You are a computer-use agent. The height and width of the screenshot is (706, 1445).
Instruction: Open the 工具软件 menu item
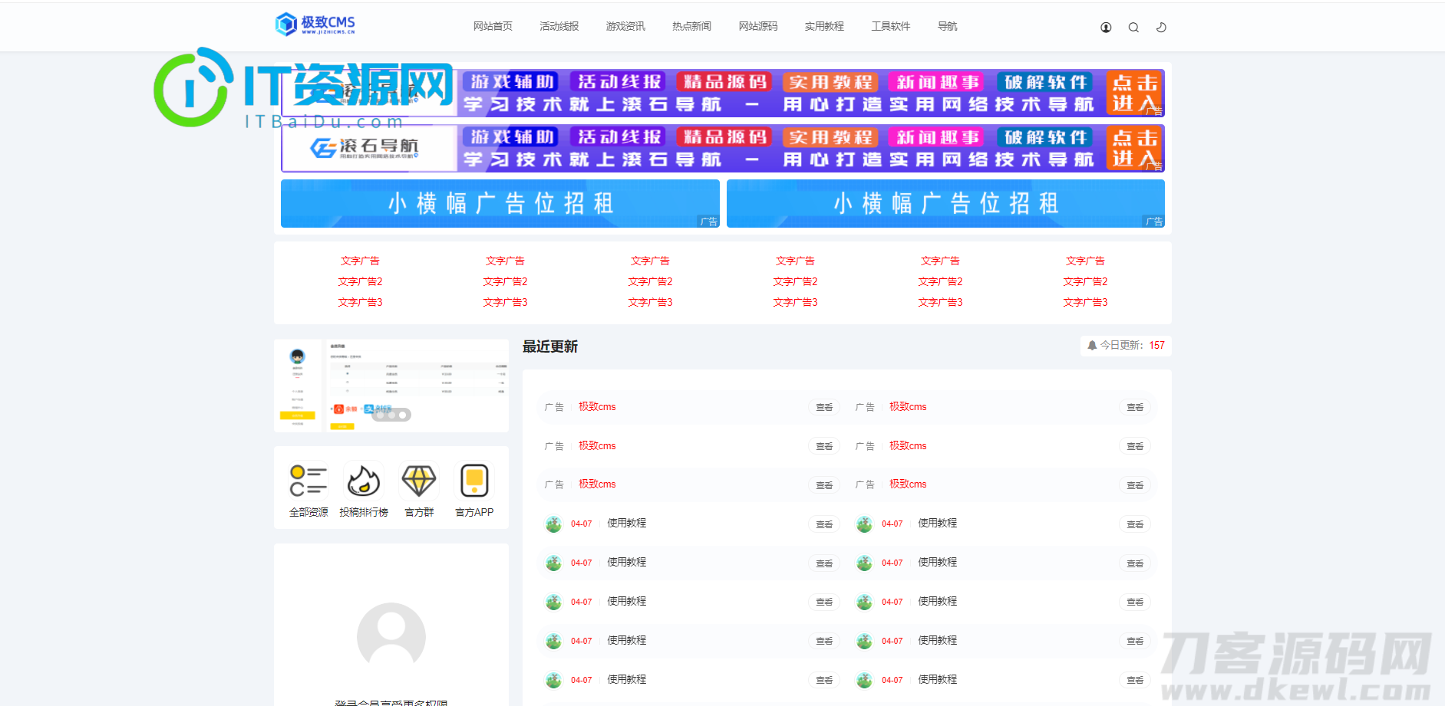click(x=891, y=26)
